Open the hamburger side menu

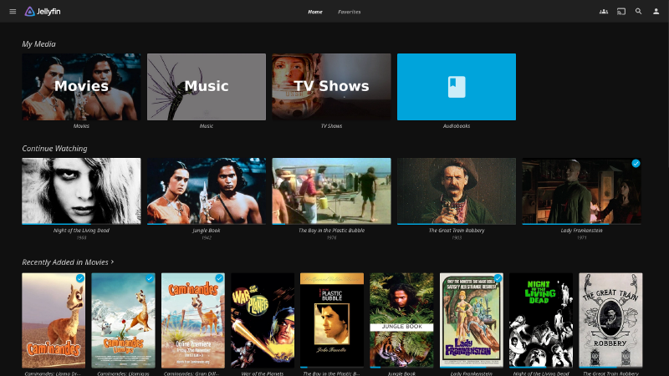click(13, 12)
